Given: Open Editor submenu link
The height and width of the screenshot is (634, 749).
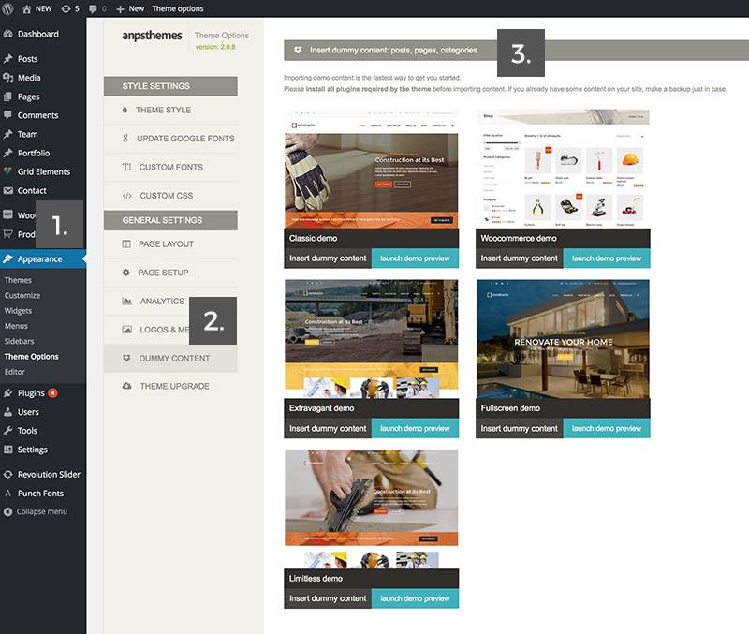Looking at the screenshot, I should click(15, 372).
